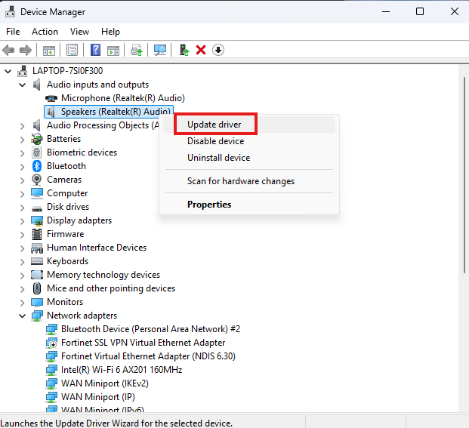Choose Update driver from context menu
Screen dimensions: 469x428
coord(249,125)
